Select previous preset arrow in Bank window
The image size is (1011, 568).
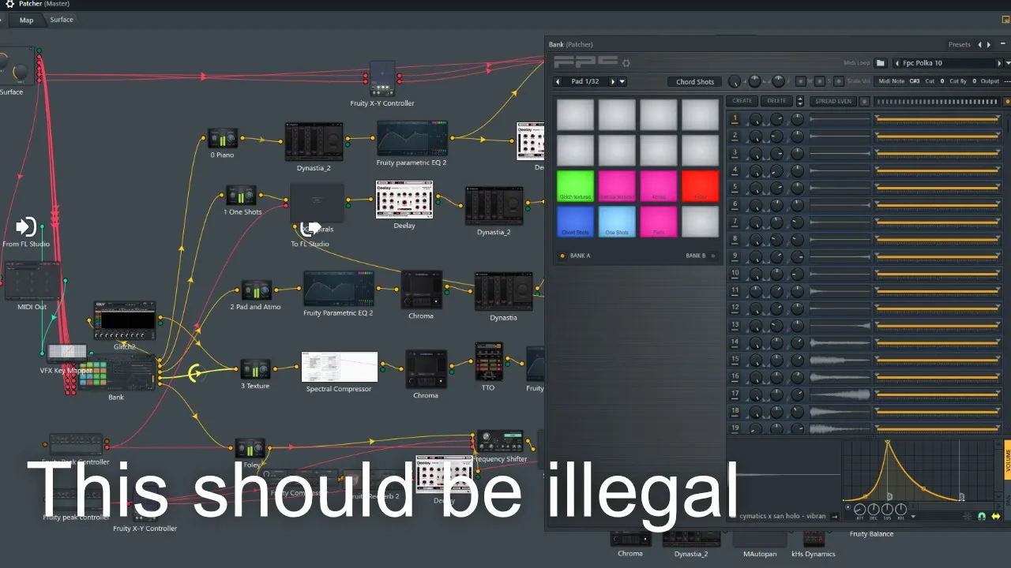(979, 44)
